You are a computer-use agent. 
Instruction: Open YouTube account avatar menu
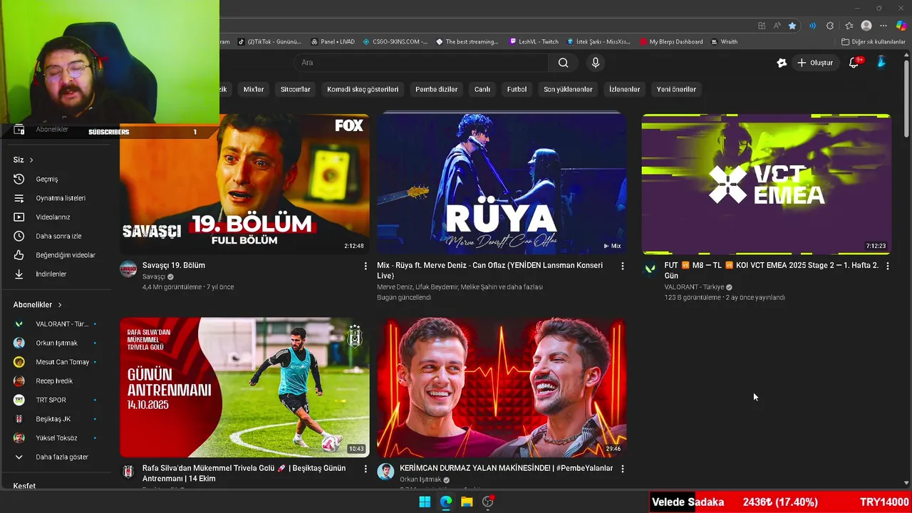coord(881,63)
